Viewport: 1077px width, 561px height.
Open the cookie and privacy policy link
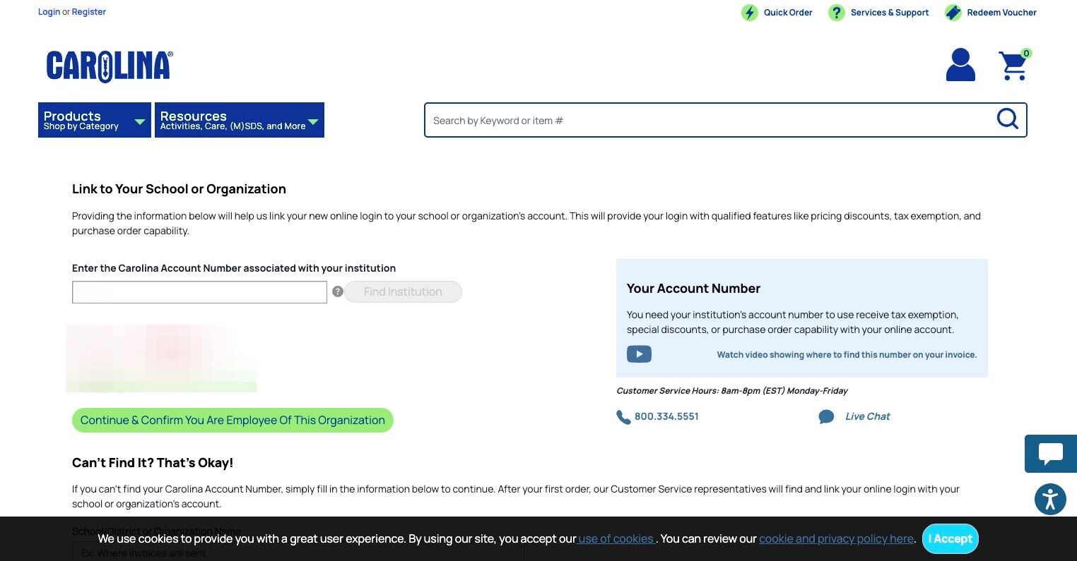tap(837, 539)
